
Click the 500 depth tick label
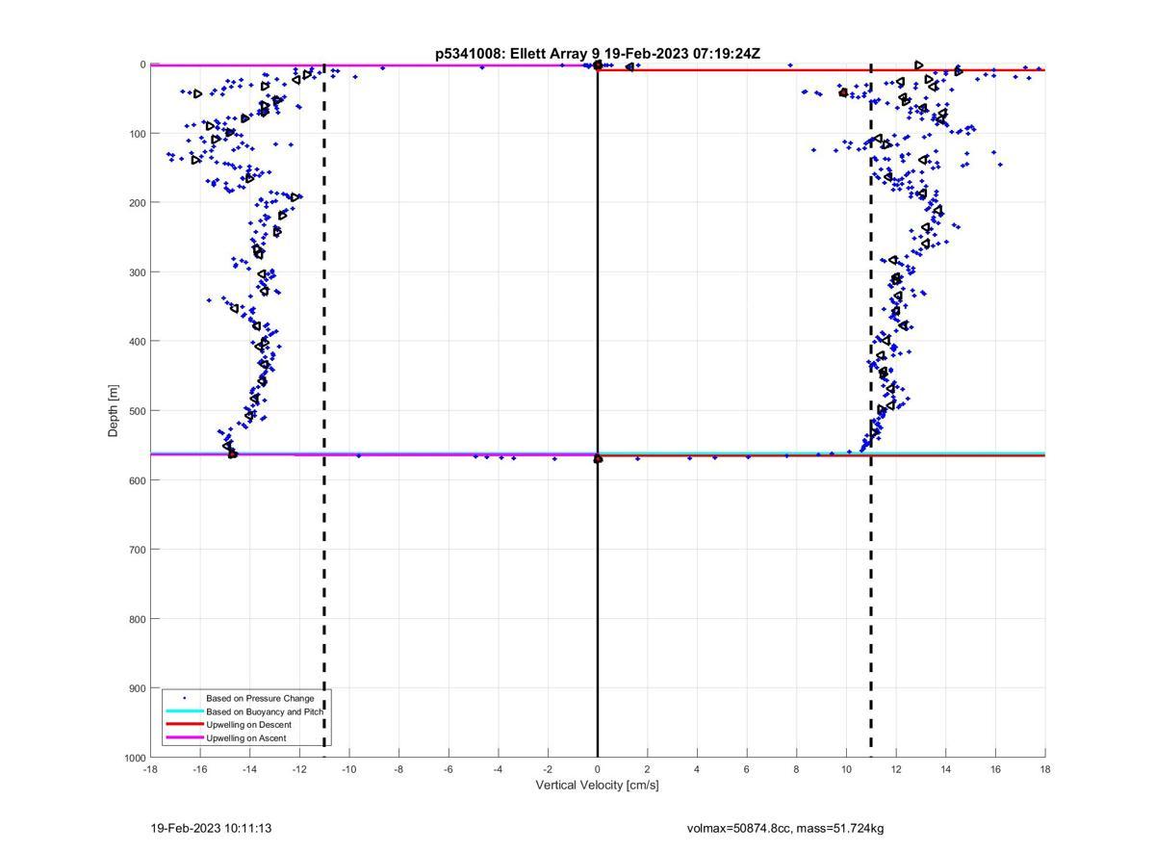[138, 411]
